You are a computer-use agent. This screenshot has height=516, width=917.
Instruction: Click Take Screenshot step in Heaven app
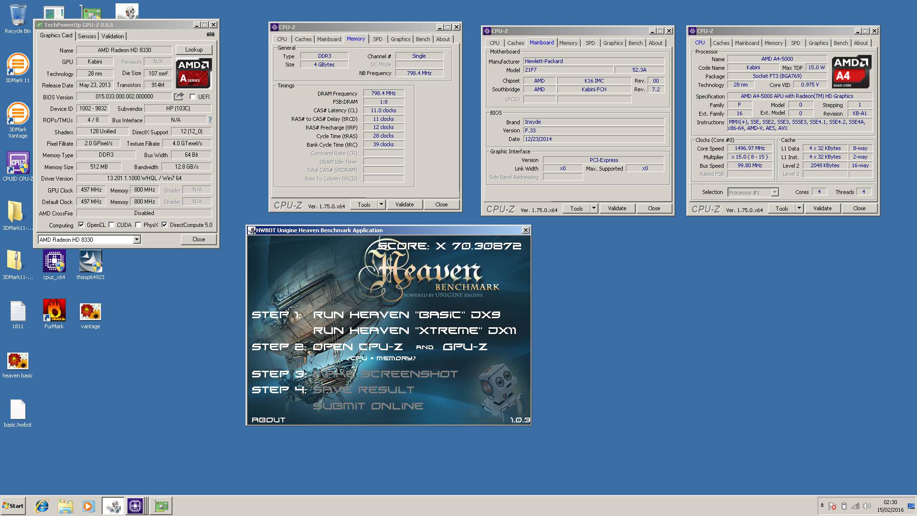tap(385, 374)
